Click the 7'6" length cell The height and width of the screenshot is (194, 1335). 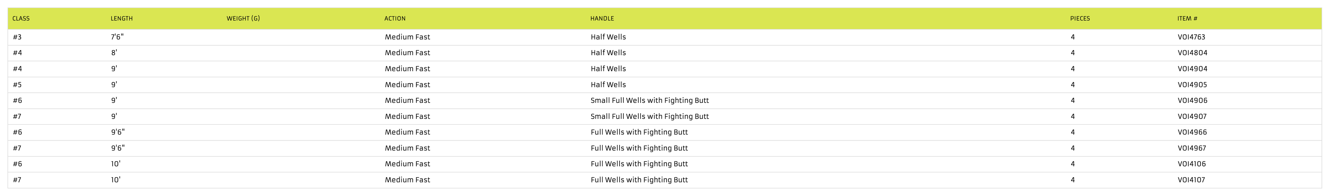pos(117,37)
